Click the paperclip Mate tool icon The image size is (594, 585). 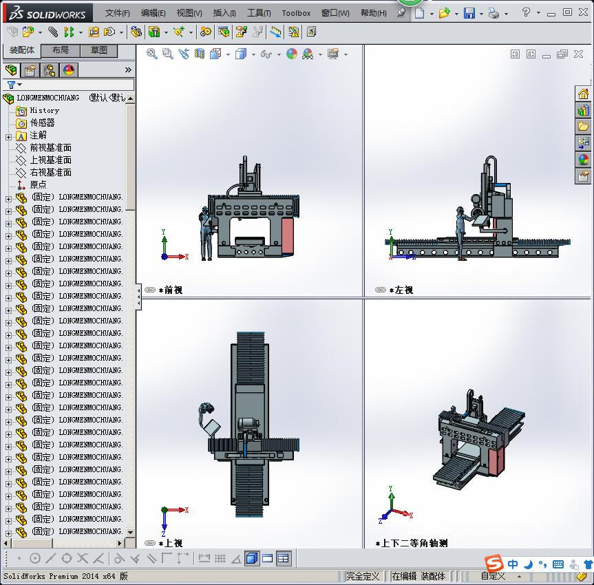coord(53,32)
